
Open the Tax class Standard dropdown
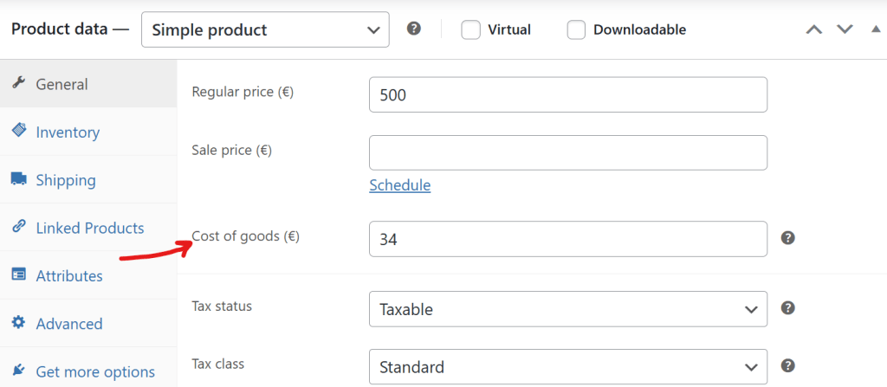(x=568, y=367)
